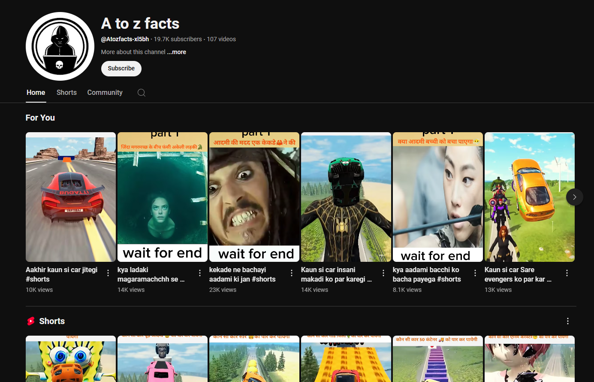Viewport: 594px width, 382px height.
Task: Open the pink car short thumbnail
Action: pos(163,359)
